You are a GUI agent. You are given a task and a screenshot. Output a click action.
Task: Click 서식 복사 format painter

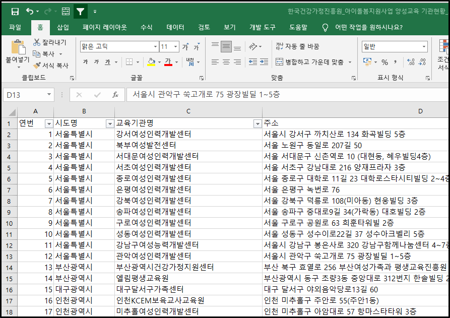point(51,66)
